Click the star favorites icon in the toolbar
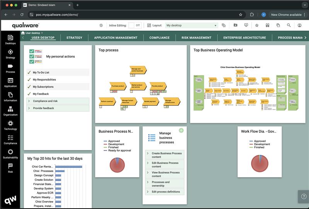Viewport: 309px width, 209px height. tap(257, 25)
